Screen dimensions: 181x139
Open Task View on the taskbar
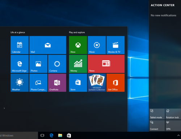point(42,135)
